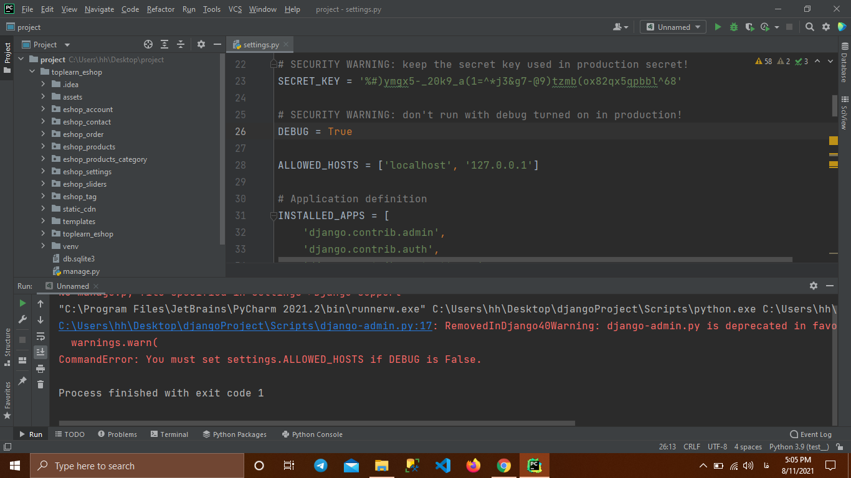
Task: Open the Problems tool tab
Action: [x=117, y=434]
